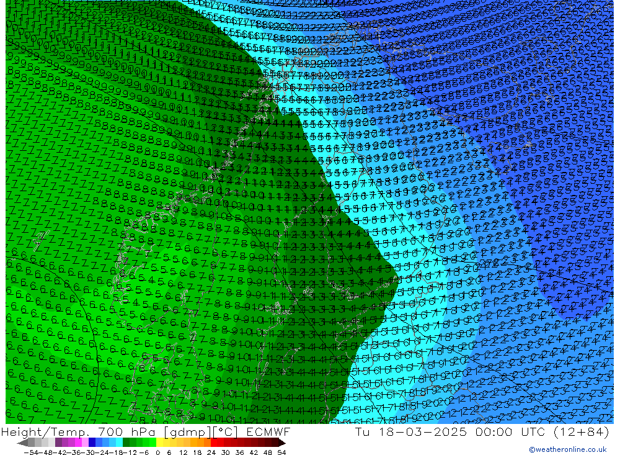Click the "Tu" weekday label

362,432
